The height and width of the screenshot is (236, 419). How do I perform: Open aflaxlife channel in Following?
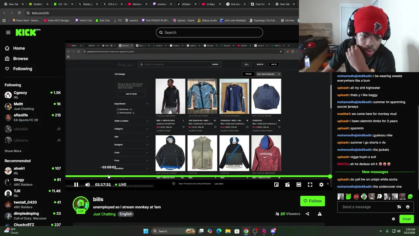(33, 117)
